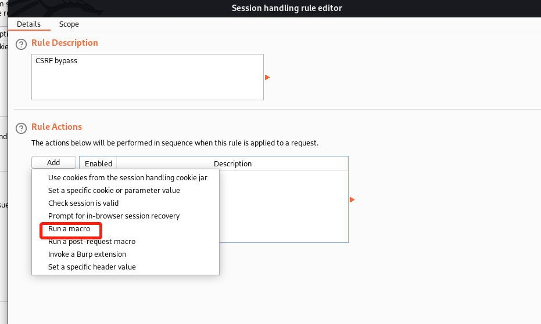
Task: Click the Enabled column header
Action: tap(98, 164)
